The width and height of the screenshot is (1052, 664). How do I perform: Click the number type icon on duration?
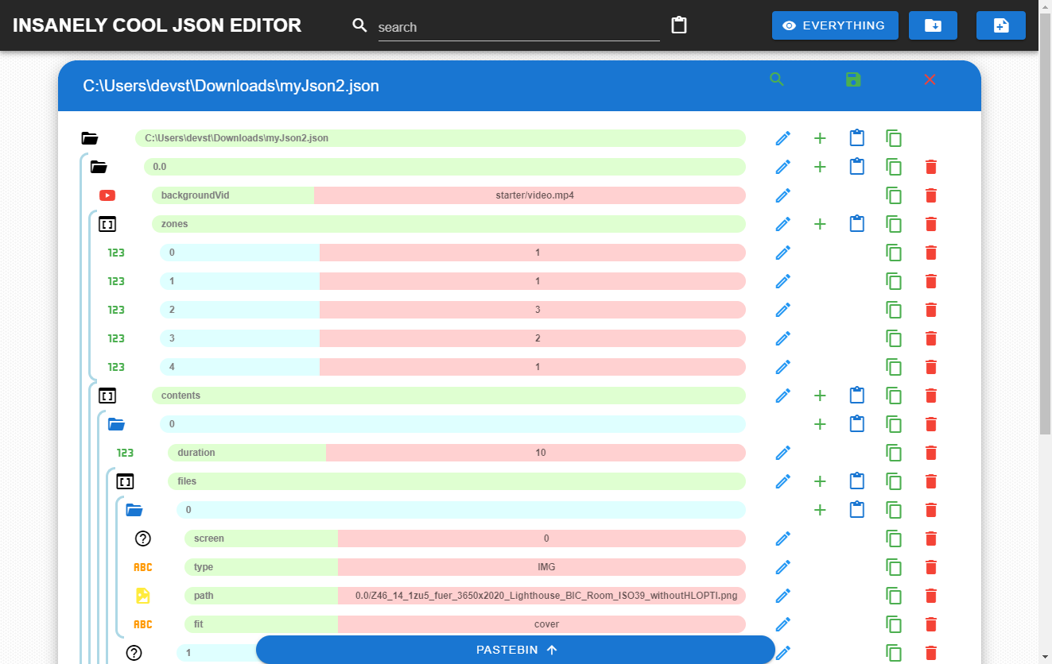pyautogui.click(x=125, y=453)
